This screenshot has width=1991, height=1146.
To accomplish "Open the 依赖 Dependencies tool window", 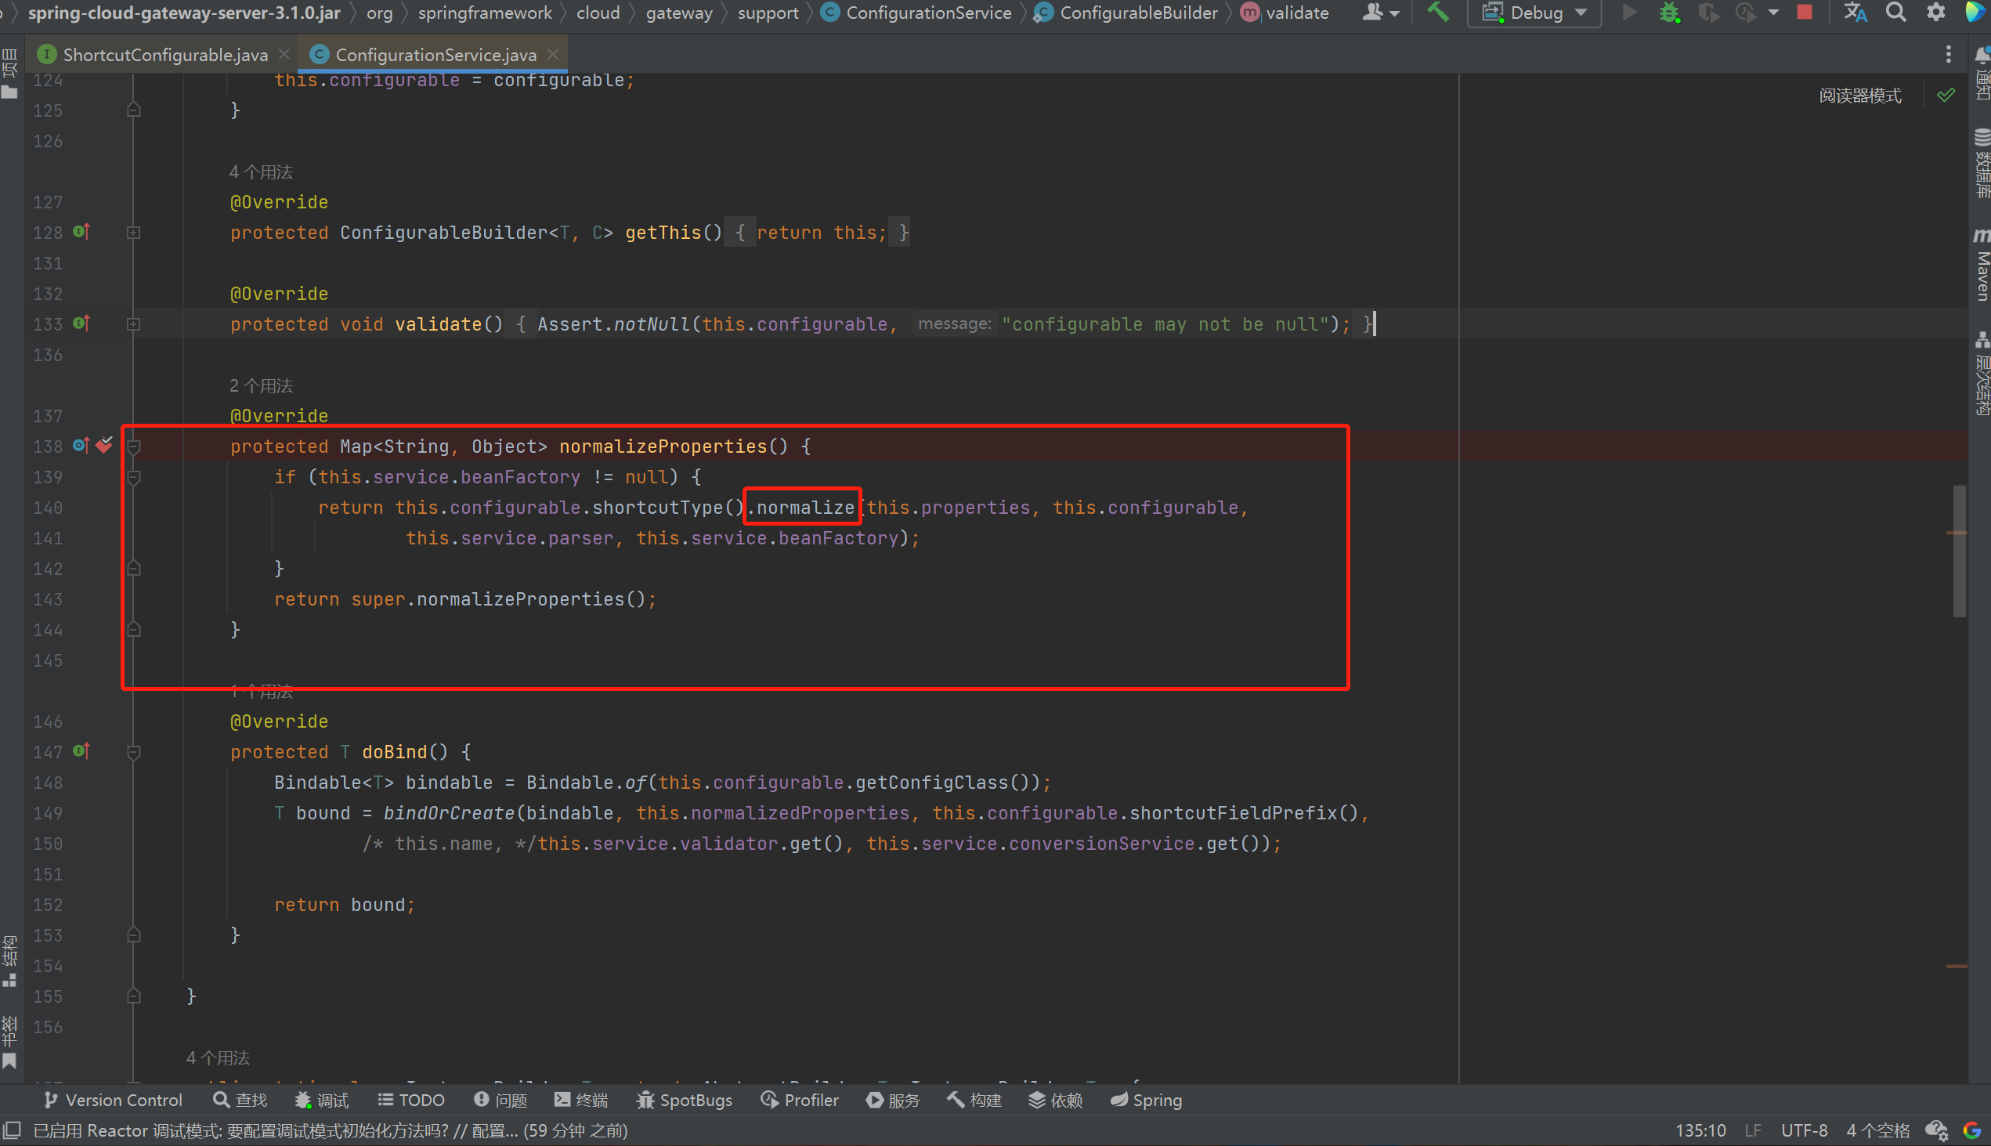I will pyautogui.click(x=1055, y=1100).
